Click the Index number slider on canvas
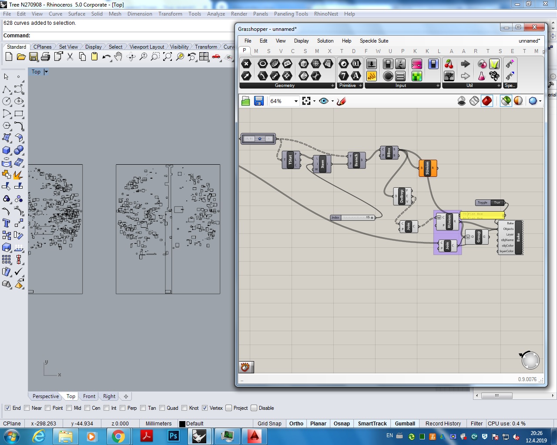 tap(353, 218)
